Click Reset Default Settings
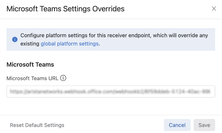Screen dimensions: 222x133 [37, 125]
